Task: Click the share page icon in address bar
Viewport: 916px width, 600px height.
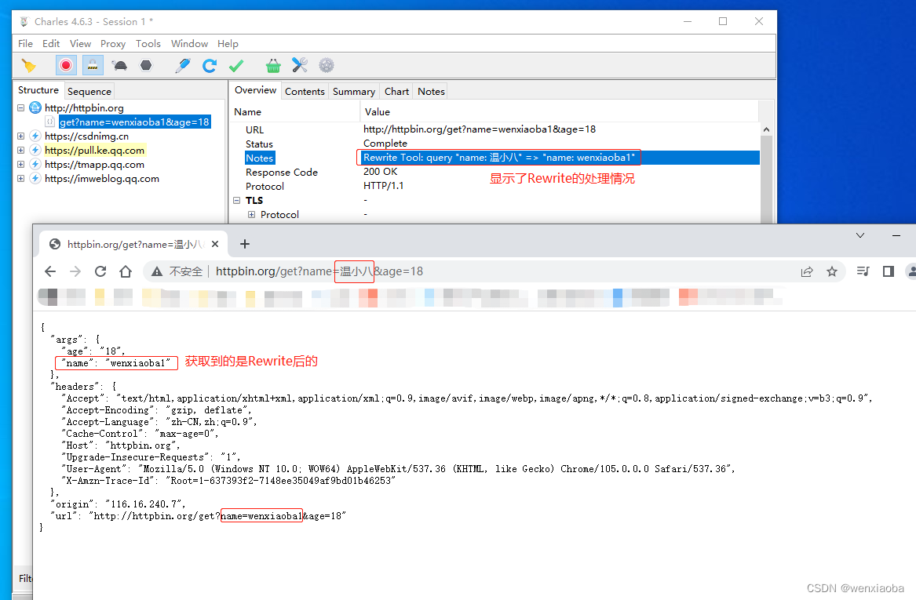Action: pos(807,271)
